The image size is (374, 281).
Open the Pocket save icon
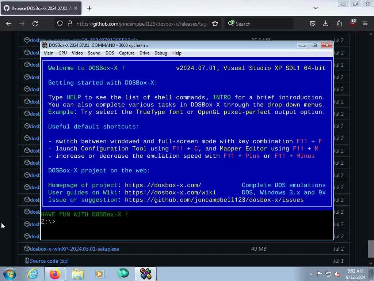pos(313,24)
